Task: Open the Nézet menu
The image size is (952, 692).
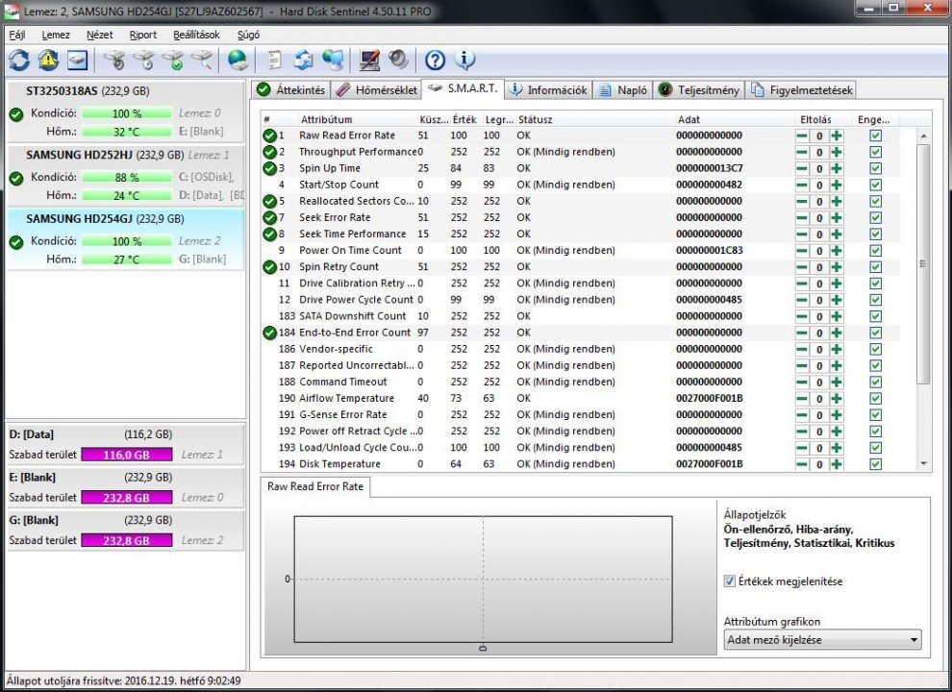Action: tap(100, 36)
